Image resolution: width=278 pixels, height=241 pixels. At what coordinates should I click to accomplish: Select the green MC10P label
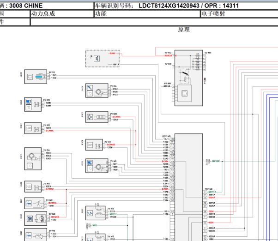[216, 161]
